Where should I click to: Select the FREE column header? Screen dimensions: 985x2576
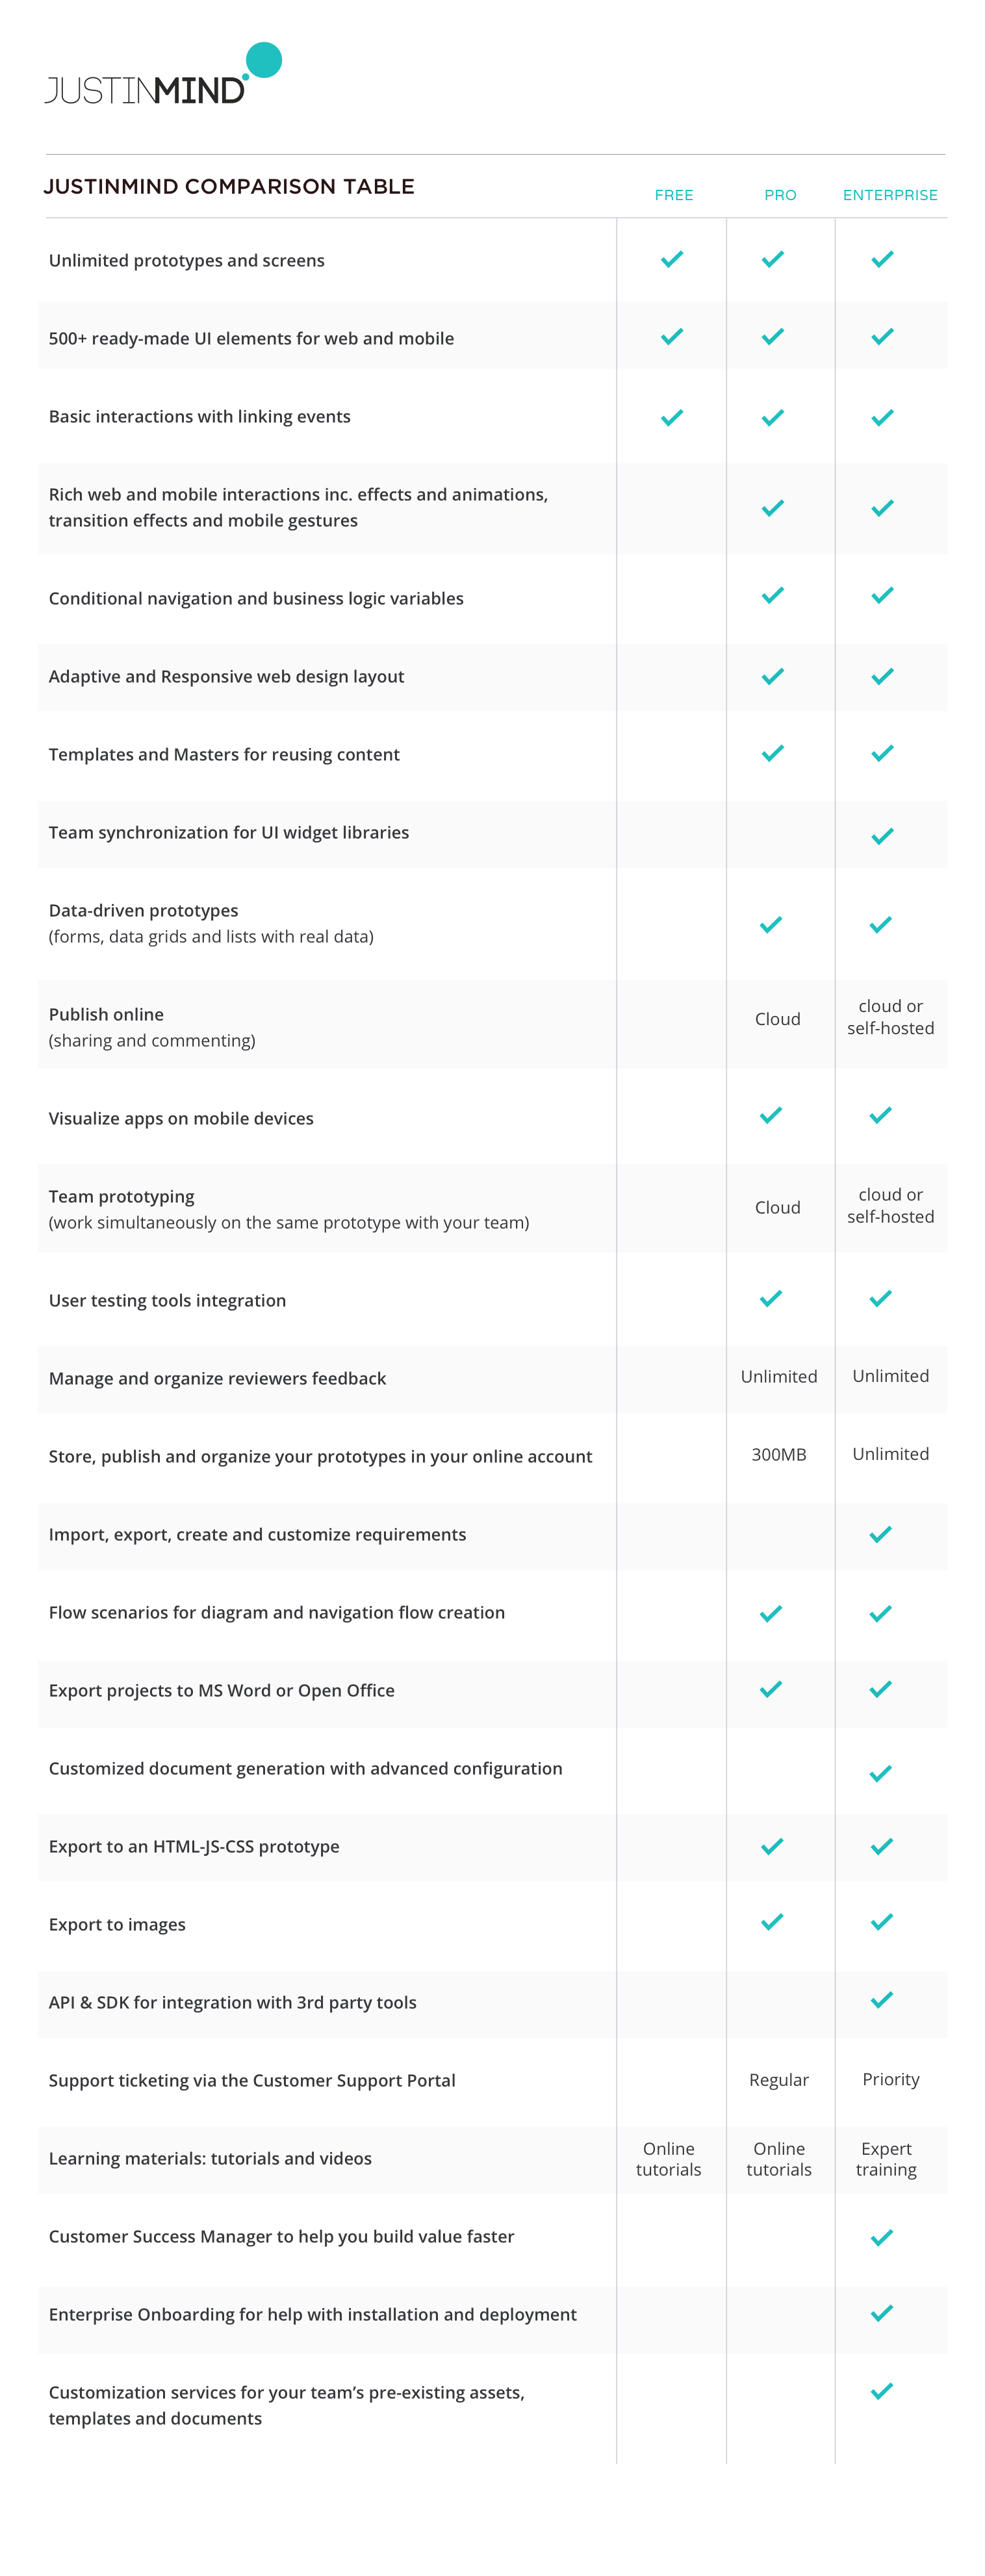673,195
